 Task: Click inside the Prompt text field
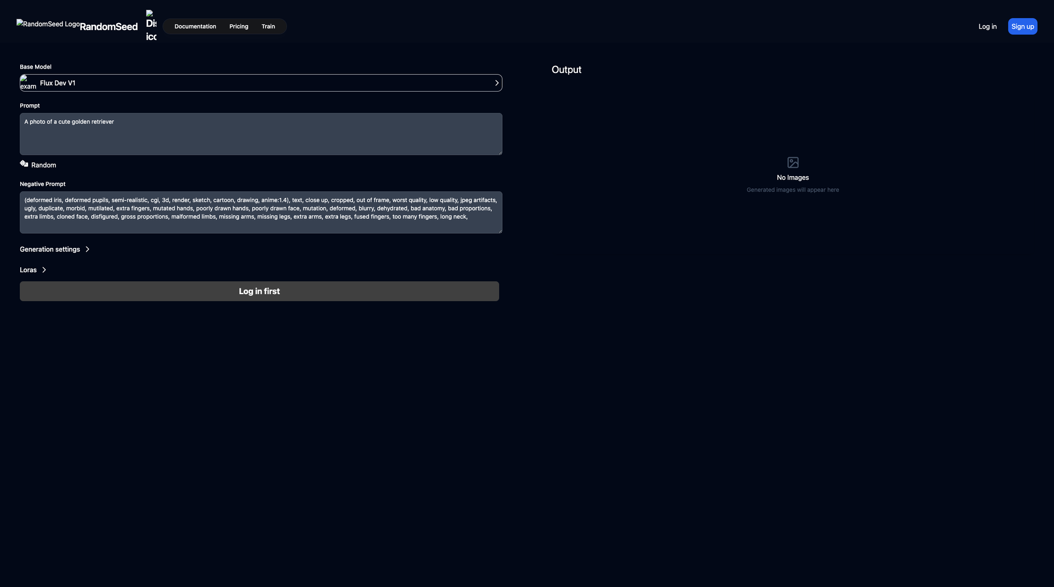tap(261, 133)
